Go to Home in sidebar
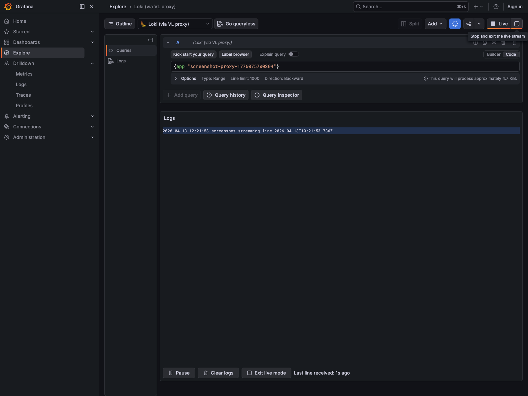 [x=20, y=21]
